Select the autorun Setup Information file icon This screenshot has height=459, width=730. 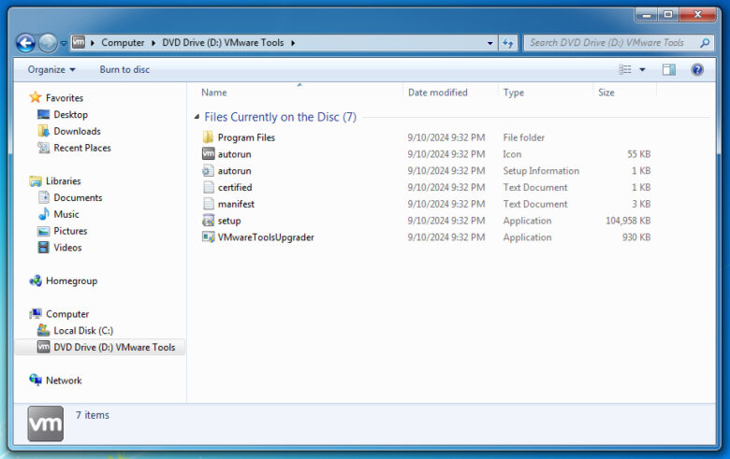coord(208,170)
